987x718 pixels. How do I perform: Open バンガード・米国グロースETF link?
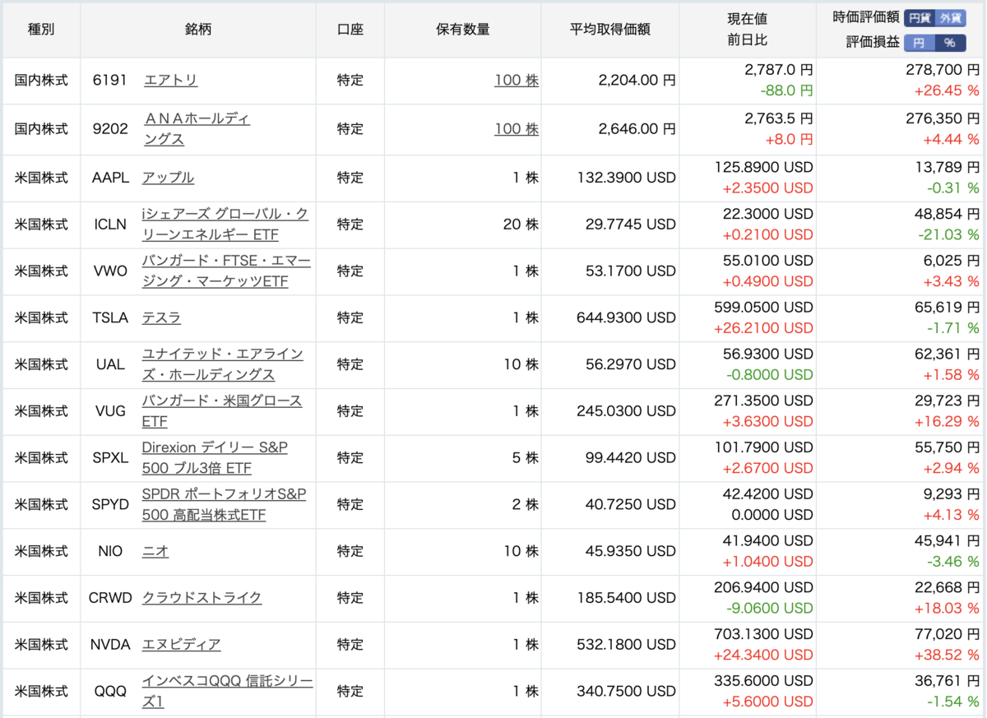pos(221,411)
